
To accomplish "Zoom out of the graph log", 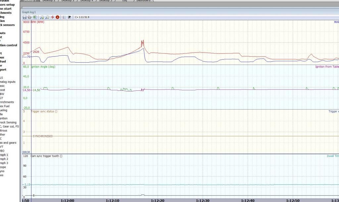I will coord(47,17).
